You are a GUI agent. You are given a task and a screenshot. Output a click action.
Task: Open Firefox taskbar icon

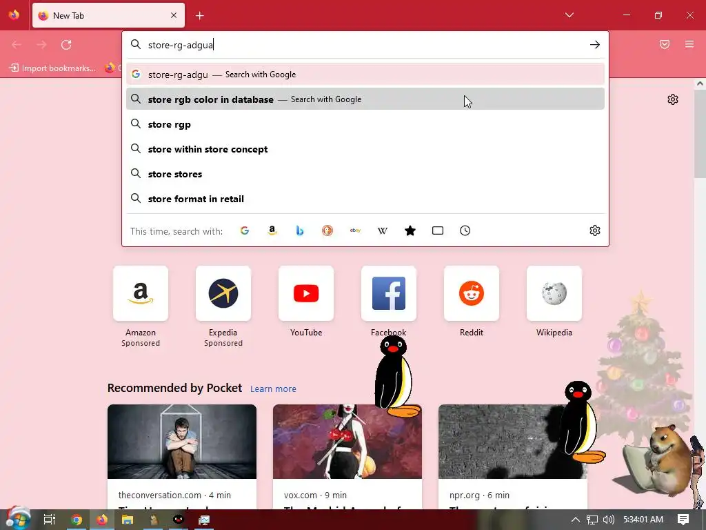102,520
